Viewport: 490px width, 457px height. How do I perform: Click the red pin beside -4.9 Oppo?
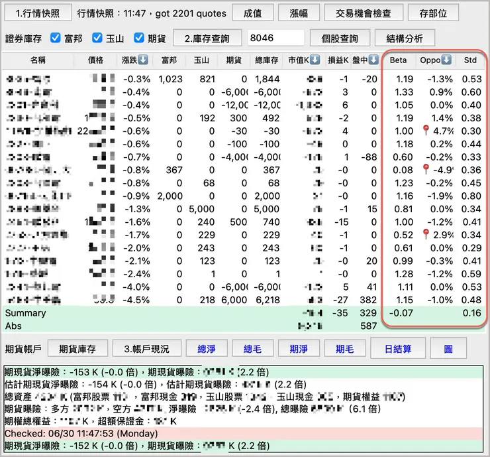click(426, 169)
